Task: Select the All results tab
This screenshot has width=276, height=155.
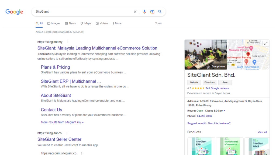Action: coord(39,23)
